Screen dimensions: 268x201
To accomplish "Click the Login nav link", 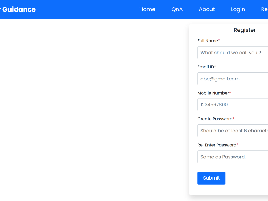I will pyautogui.click(x=238, y=9).
